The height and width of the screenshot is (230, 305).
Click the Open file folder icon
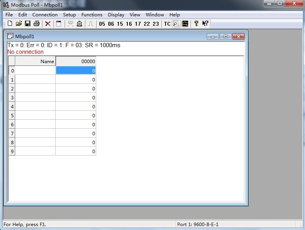coord(19,23)
